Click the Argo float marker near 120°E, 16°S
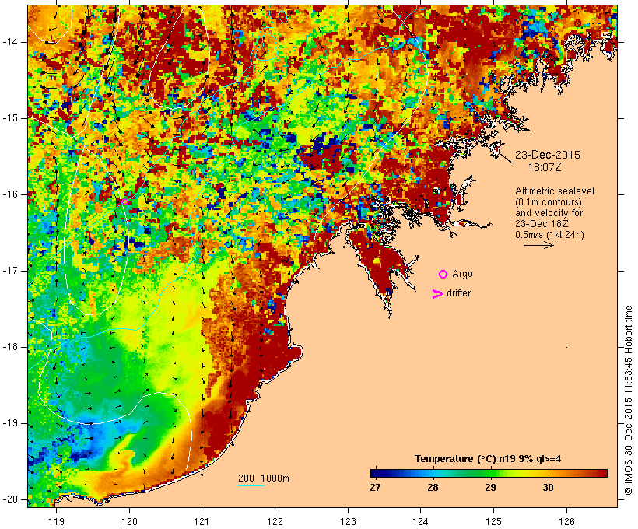The height and width of the screenshot is (529, 638). (124, 201)
